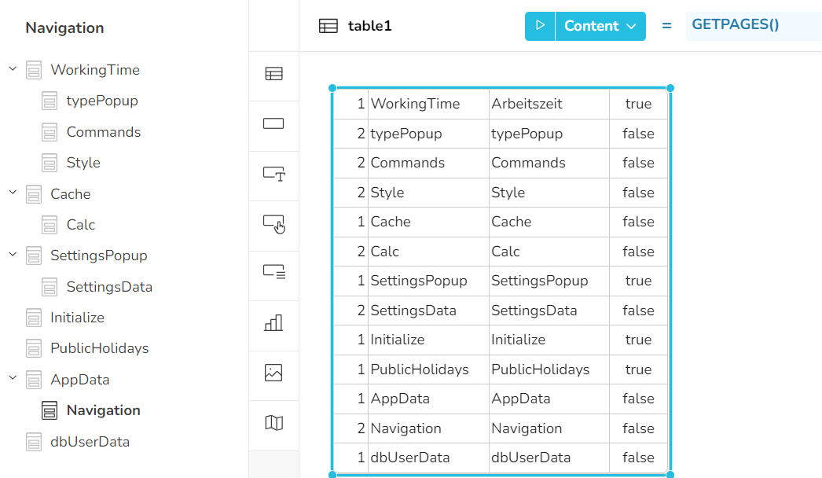Select the image component icon

pyautogui.click(x=273, y=373)
